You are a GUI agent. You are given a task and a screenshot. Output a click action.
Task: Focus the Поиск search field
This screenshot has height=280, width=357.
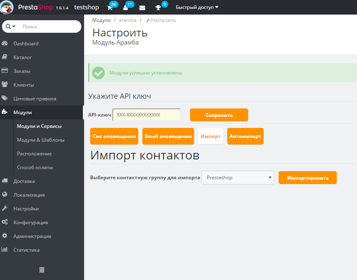(x=50, y=26)
